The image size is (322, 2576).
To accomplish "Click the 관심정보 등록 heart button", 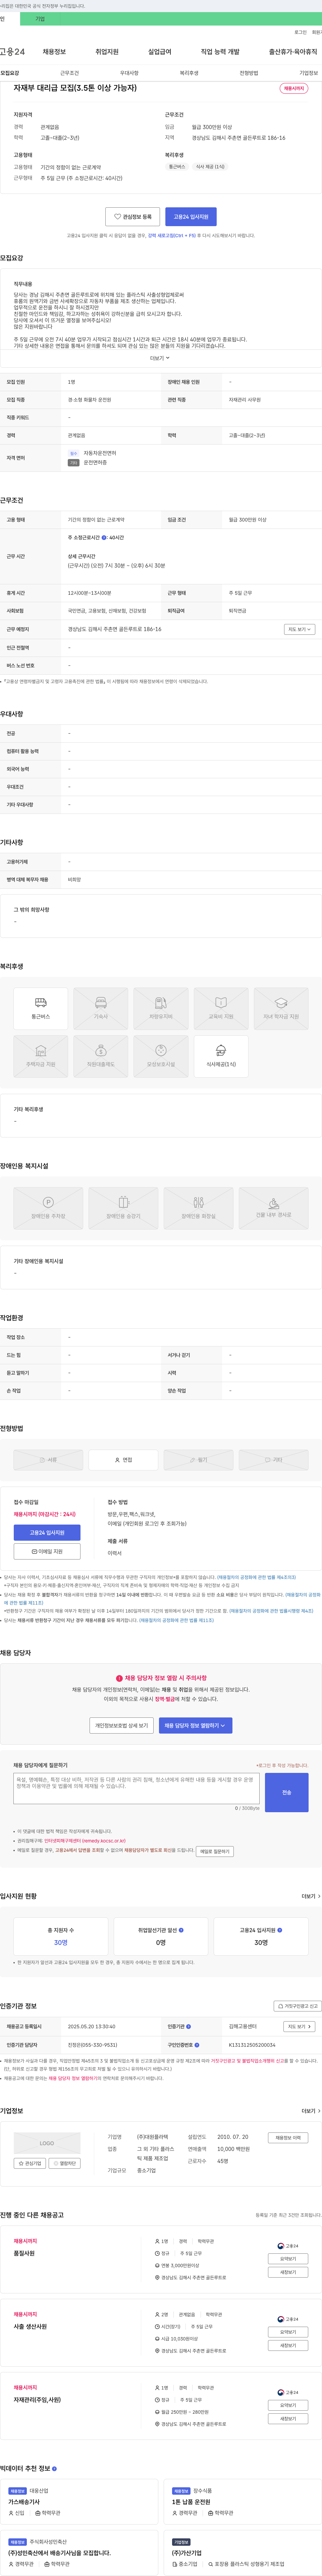I will point(132,217).
